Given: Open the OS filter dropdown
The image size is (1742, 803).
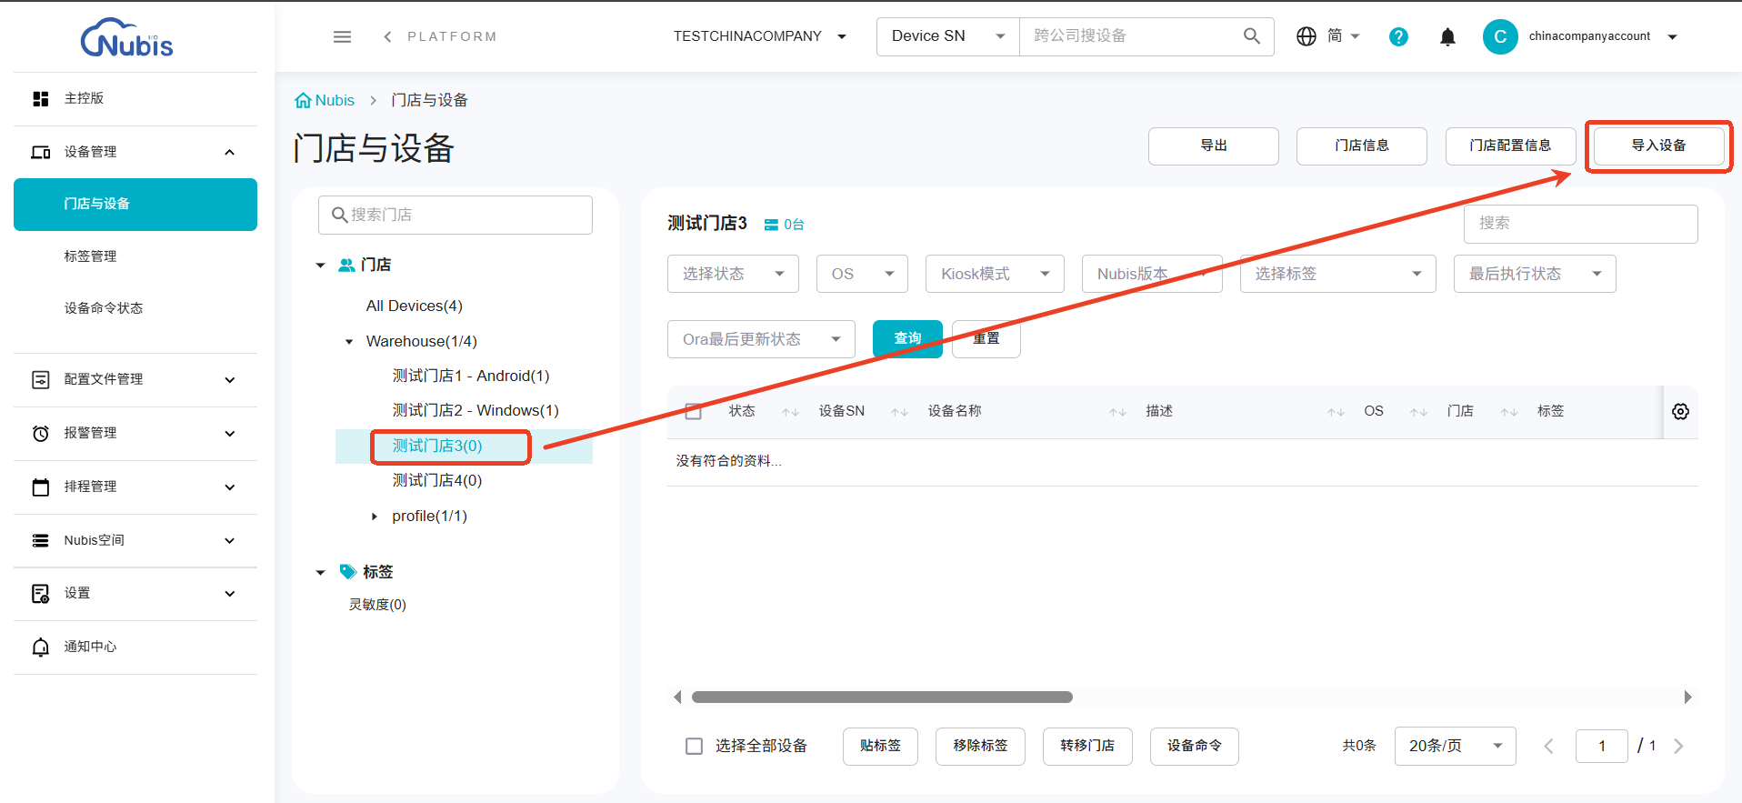Looking at the screenshot, I should tap(862, 274).
